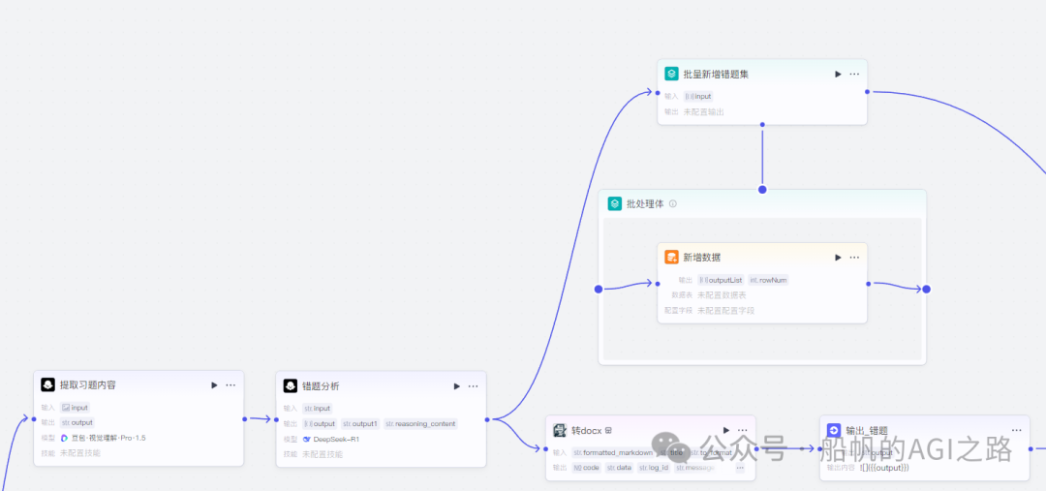Click the image input tag in 提取习题内容
Screen dimensions: 1046x491
point(75,408)
